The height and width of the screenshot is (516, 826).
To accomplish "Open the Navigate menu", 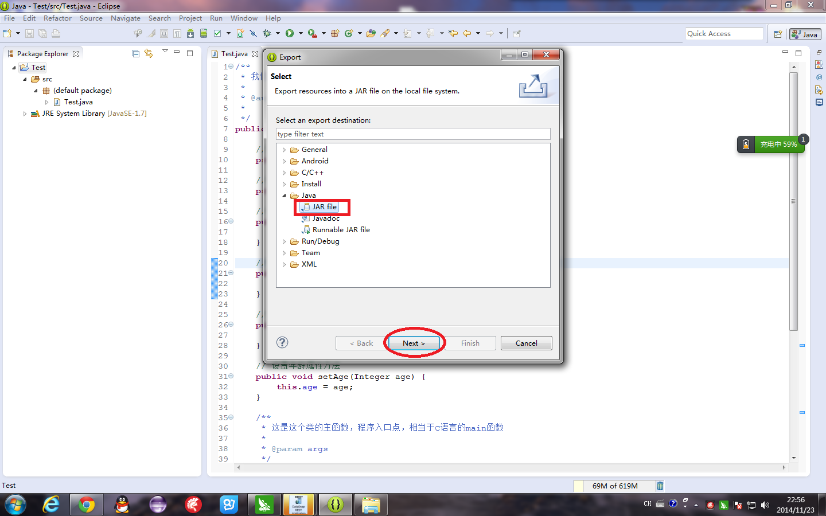I will coord(126,18).
